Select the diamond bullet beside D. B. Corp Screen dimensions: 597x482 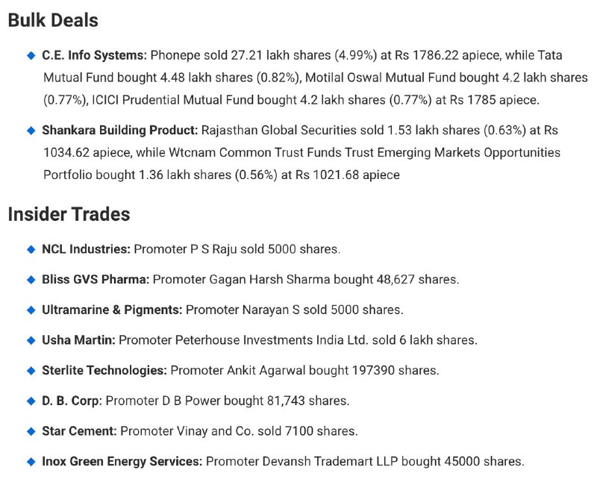[31, 401]
